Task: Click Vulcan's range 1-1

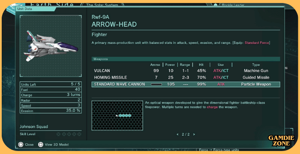Action: (185, 71)
